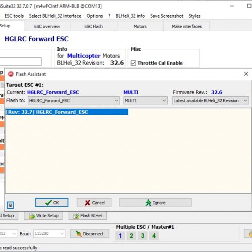The image size is (252, 252).
Task: Toggle the Throttle Cal Enable checkbox
Action: click(x=134, y=63)
